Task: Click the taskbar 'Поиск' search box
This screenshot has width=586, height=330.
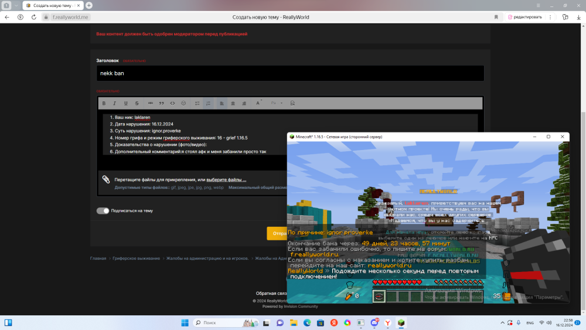Action: tap(226, 322)
